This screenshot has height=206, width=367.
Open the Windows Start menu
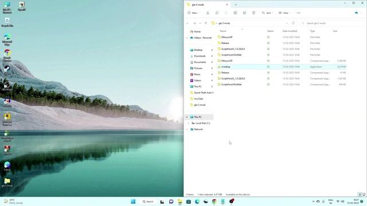click(133, 201)
